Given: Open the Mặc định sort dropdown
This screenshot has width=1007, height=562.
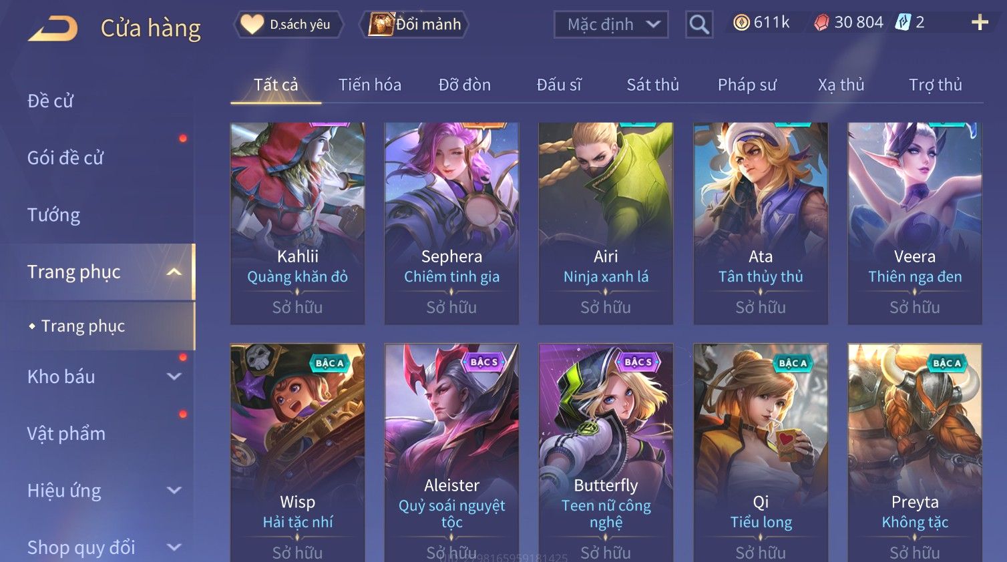Looking at the screenshot, I should 611,25.
